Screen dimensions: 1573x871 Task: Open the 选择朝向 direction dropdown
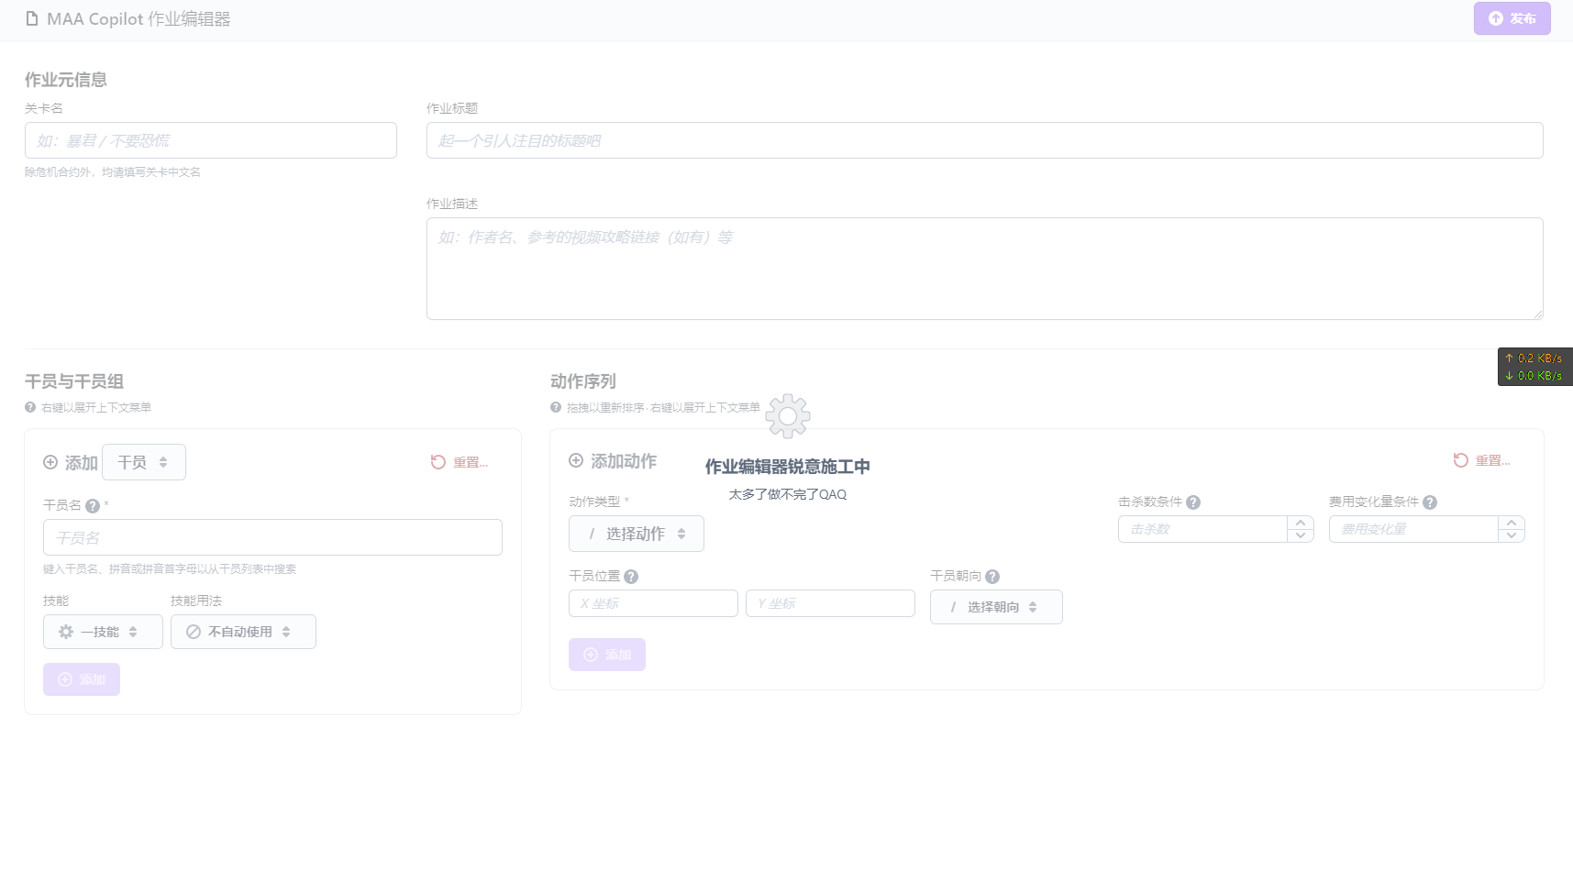pos(996,607)
